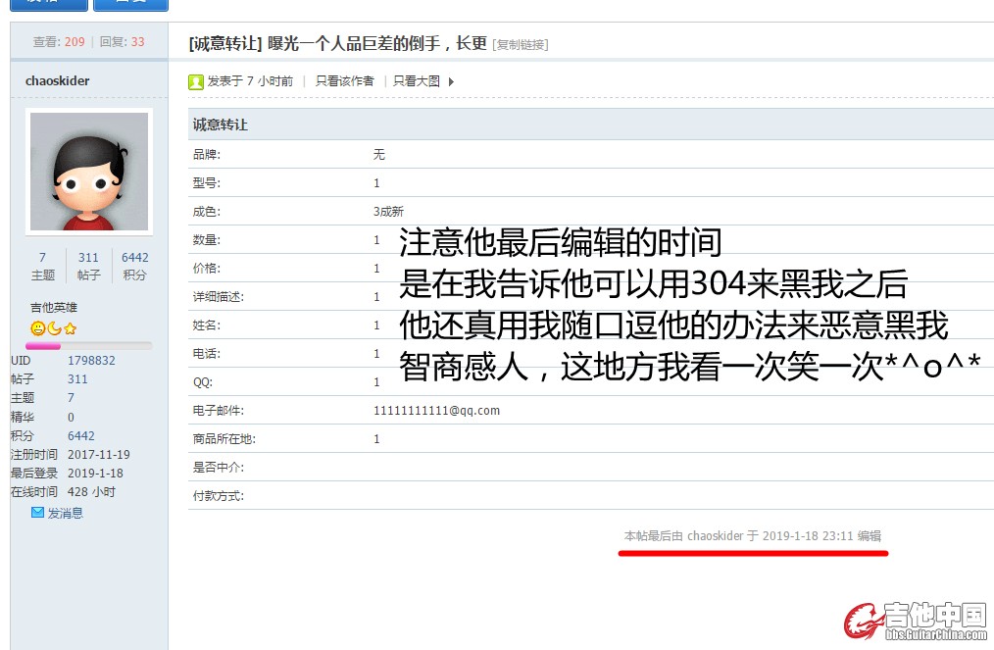The image size is (994, 650).
Task: Open the 6442 积分 count below the avatar
Action: coord(134,258)
